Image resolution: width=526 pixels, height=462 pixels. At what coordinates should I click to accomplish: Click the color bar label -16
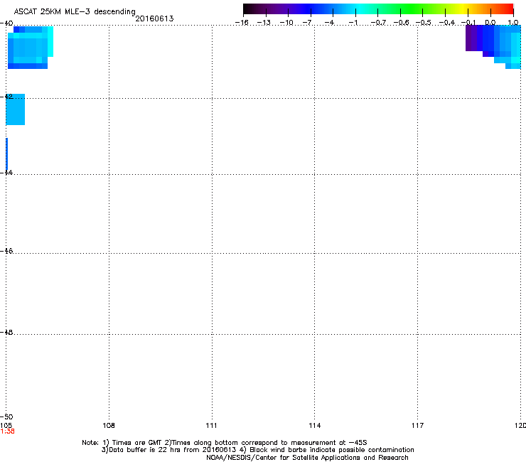(x=242, y=23)
